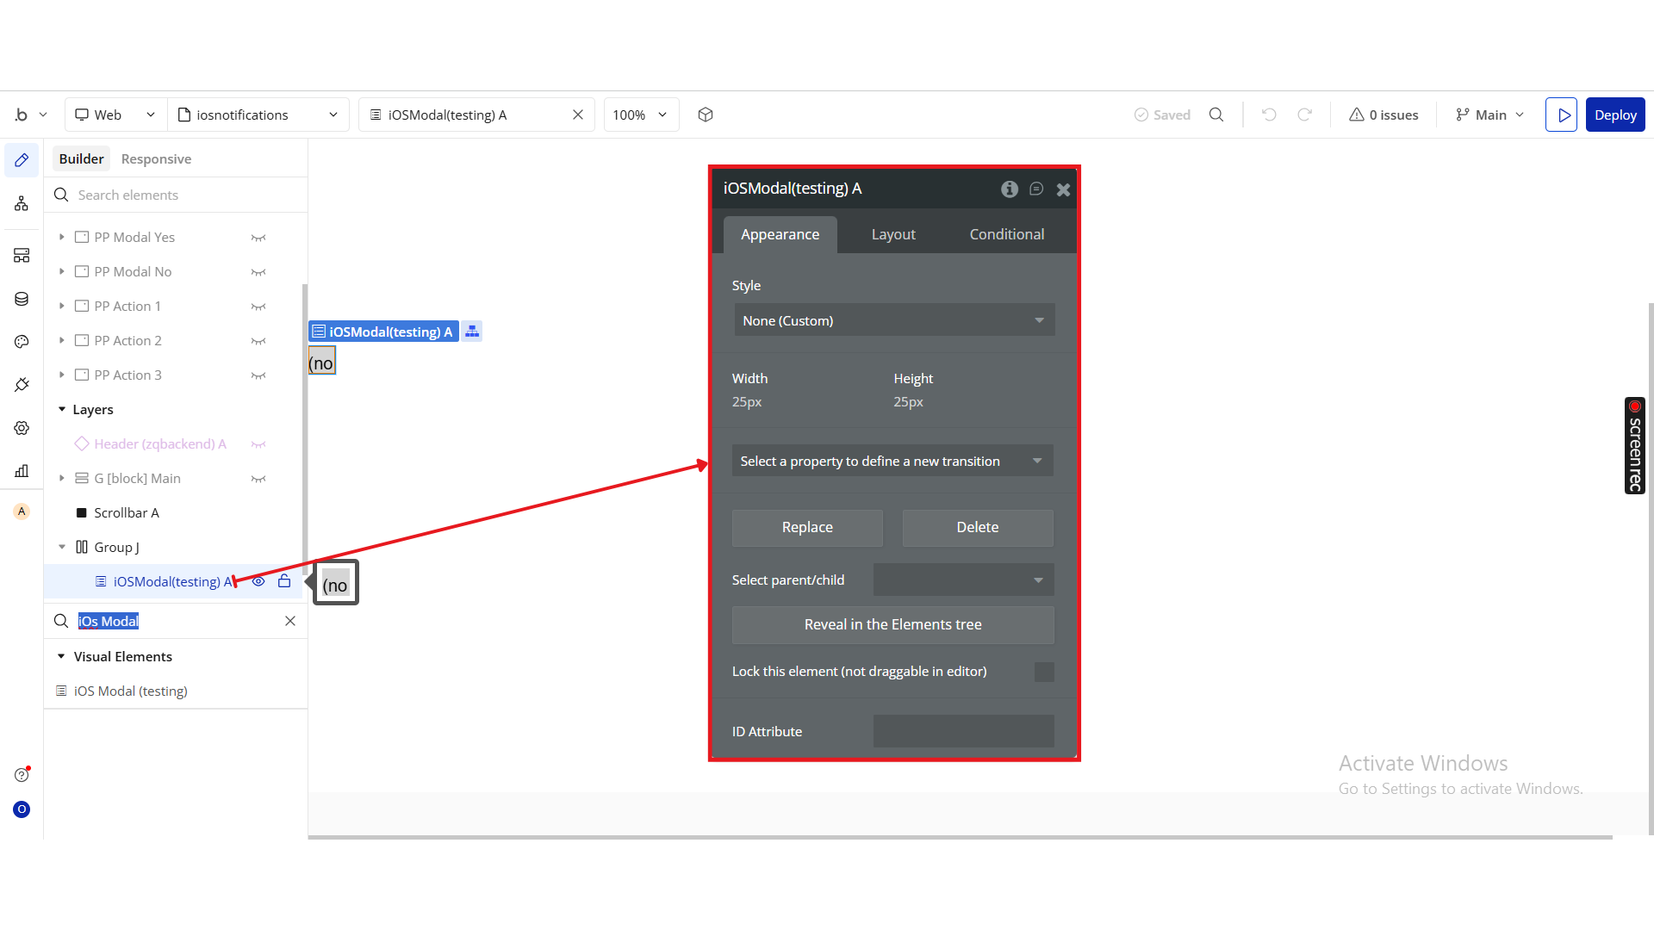
Task: Click the 3D component cube icon
Action: [706, 115]
